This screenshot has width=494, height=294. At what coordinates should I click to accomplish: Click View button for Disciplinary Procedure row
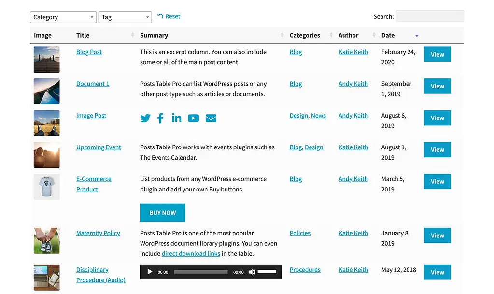(438, 272)
